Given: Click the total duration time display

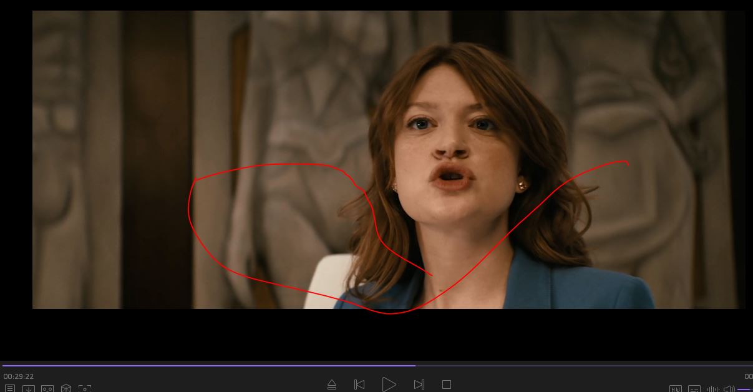Looking at the screenshot, I should (x=748, y=376).
